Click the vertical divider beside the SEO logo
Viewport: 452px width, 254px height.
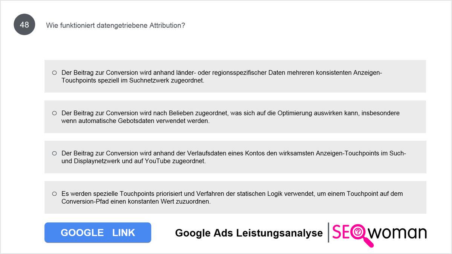coord(329,232)
